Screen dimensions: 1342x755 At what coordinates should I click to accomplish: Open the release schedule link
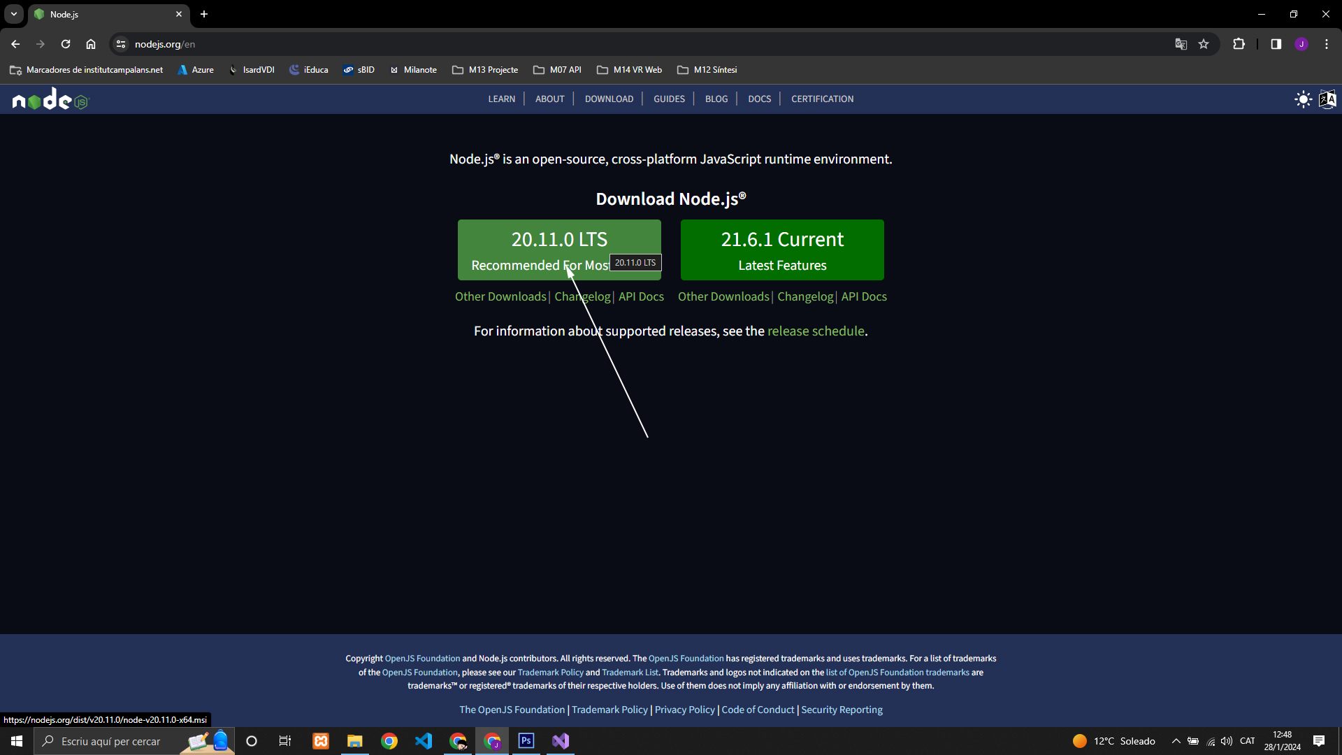816,331
